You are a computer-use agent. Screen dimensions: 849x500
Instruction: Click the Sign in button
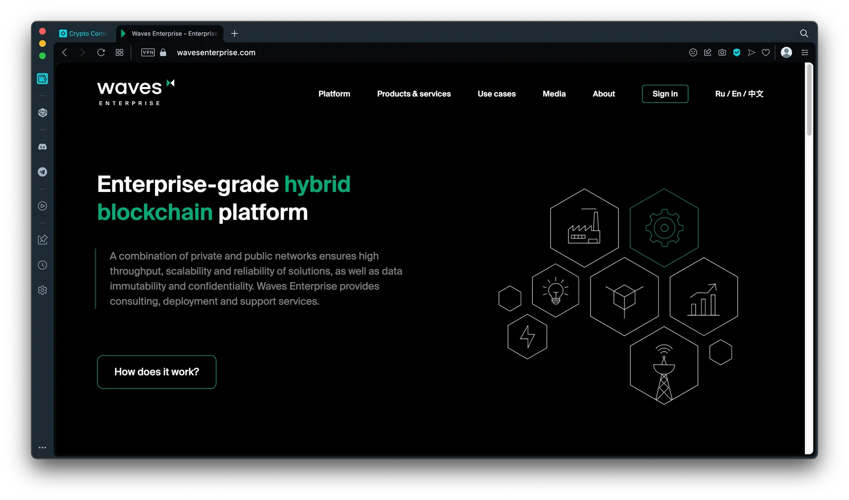pos(665,94)
